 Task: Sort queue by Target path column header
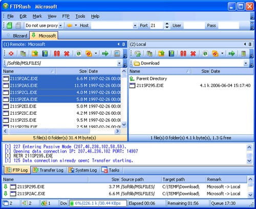click(x=183, y=179)
